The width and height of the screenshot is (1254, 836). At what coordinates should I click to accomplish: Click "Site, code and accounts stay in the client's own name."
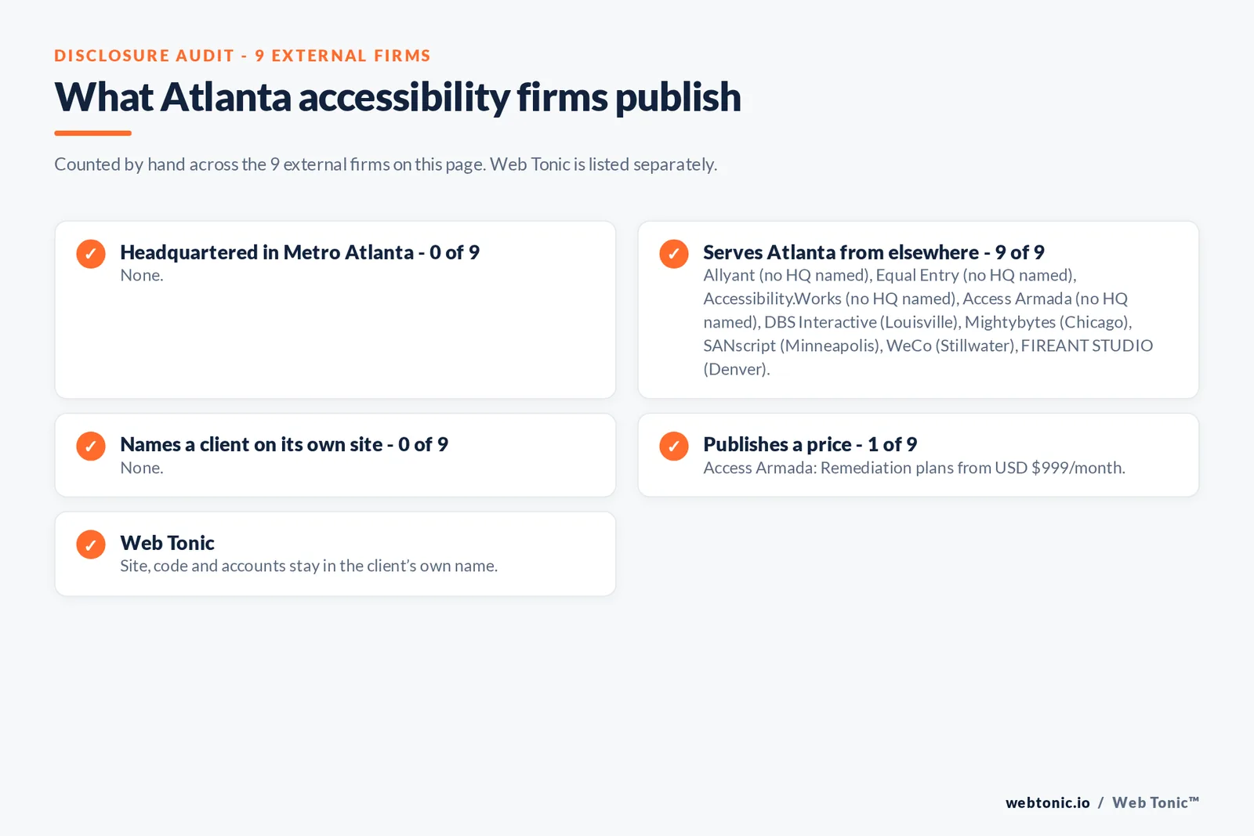[309, 566]
